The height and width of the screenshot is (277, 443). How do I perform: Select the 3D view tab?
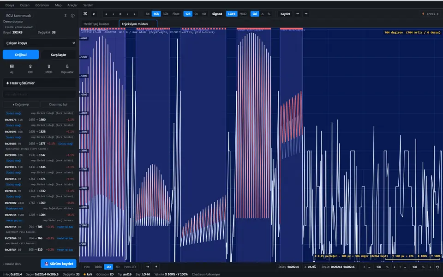[x=118, y=267]
